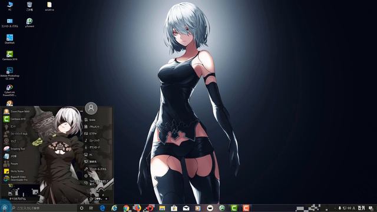Launch Internet Explorer from the taskbar
377x212 pixels.
tap(114, 208)
